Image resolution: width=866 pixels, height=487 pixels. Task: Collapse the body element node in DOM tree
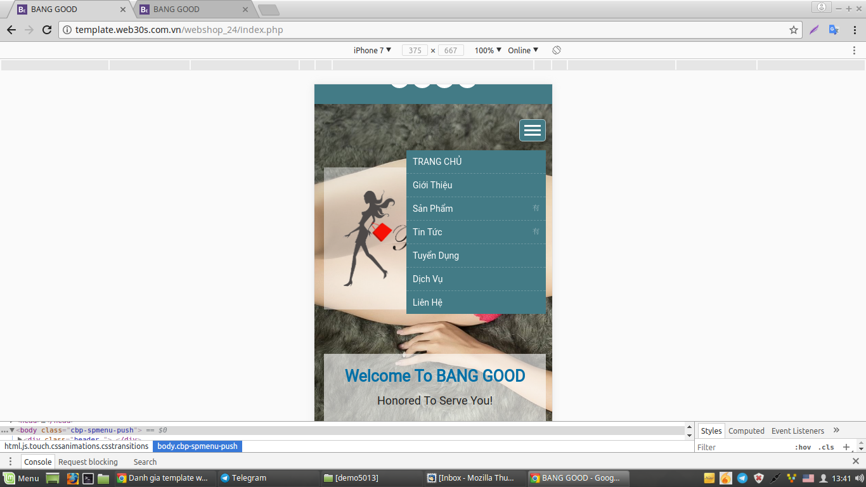click(12, 430)
